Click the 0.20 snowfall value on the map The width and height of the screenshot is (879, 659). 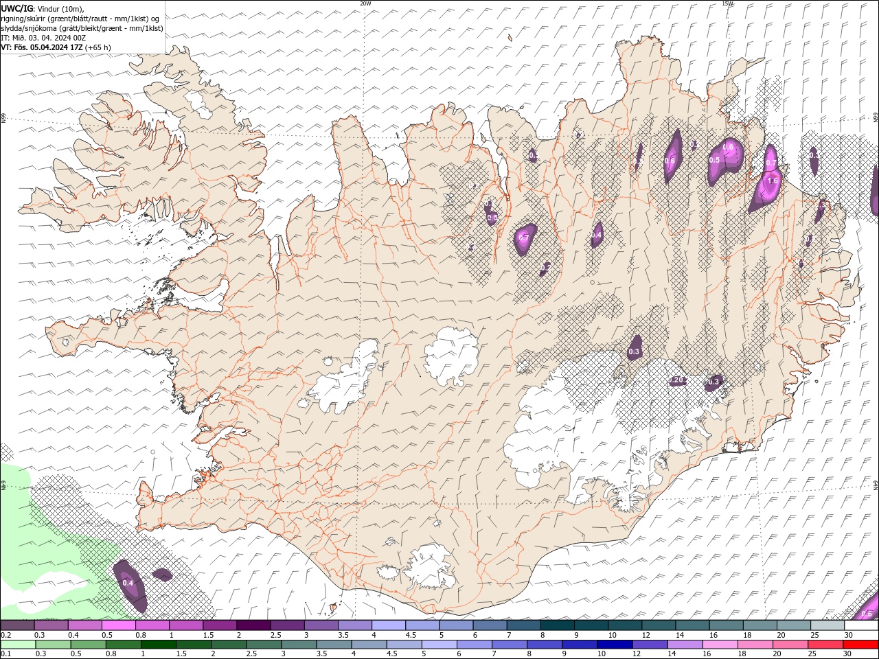[676, 380]
